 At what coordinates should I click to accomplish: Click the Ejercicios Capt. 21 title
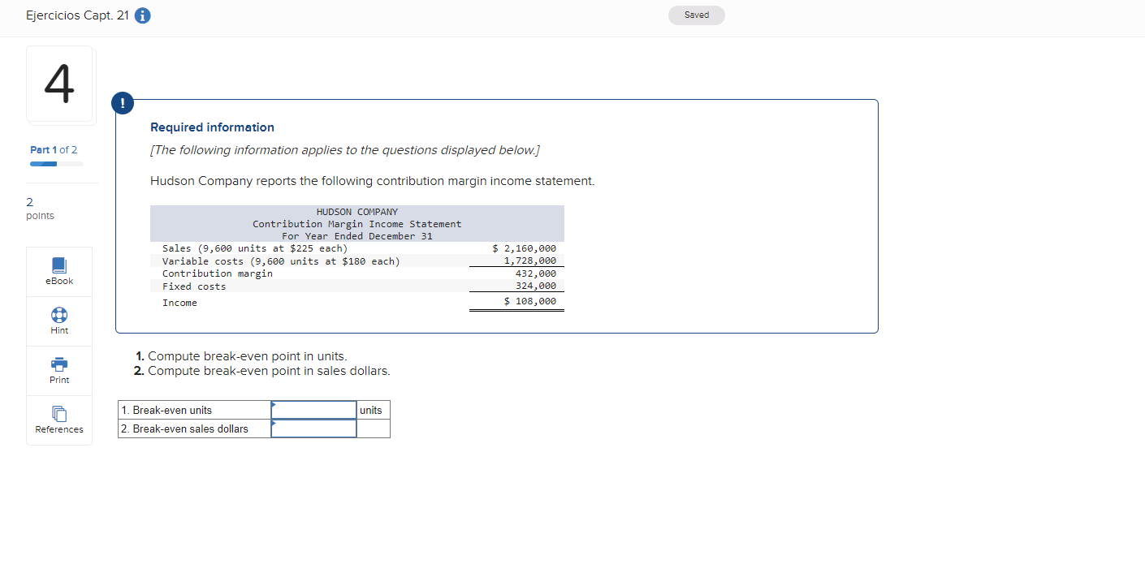pos(77,15)
